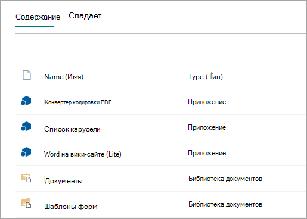Click the Конвертер кодировки PDF app icon
307x219 pixels.
pyautogui.click(x=26, y=101)
